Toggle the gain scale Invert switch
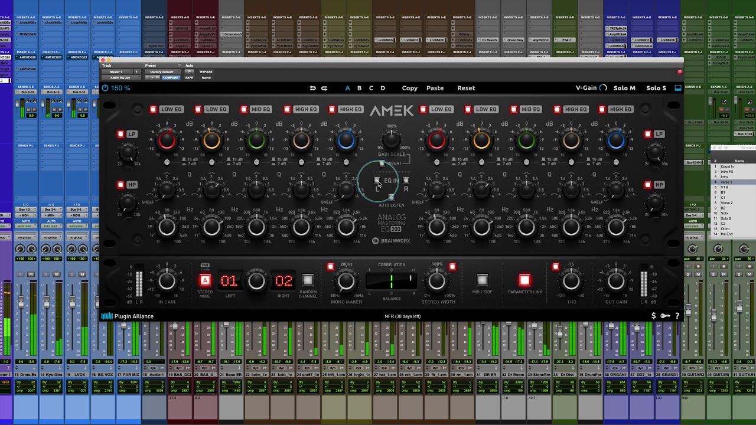This screenshot has height=425, width=756. coord(382,164)
